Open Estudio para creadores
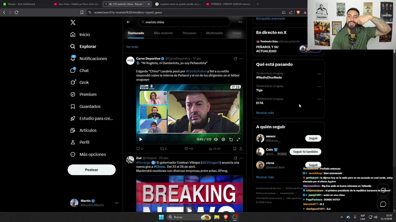396x222 pixels. (x=92, y=118)
